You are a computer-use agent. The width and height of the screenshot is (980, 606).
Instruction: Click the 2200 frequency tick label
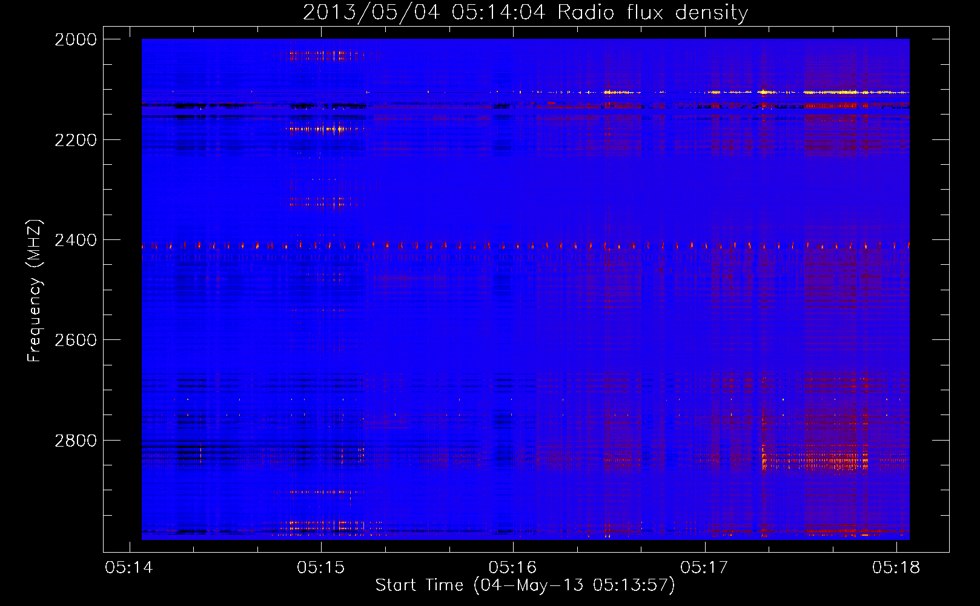76,140
